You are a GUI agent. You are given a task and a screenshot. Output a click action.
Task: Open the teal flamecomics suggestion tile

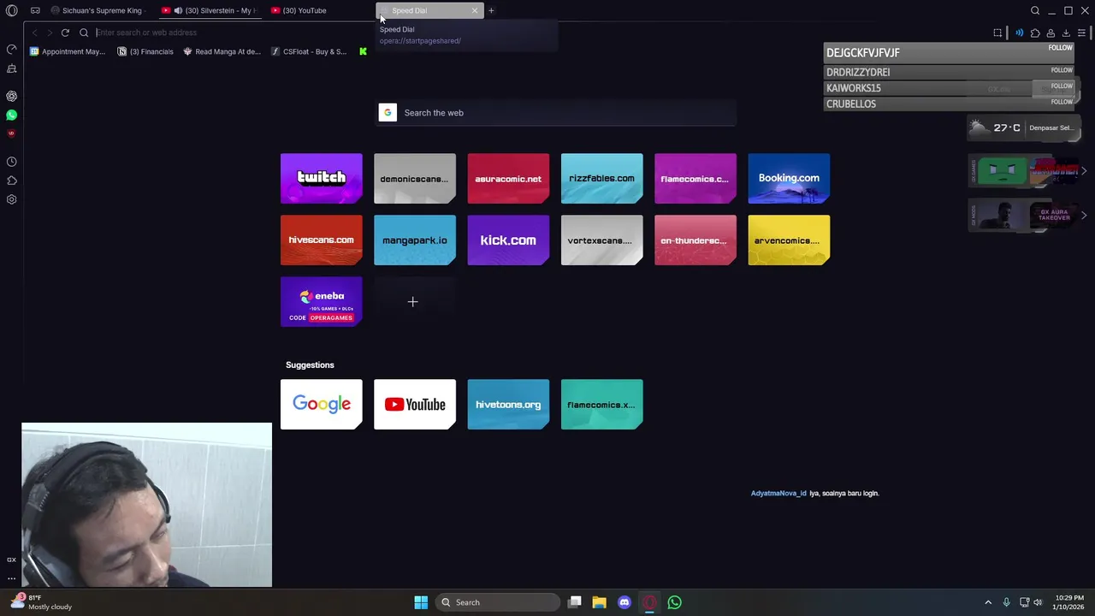[x=601, y=405]
